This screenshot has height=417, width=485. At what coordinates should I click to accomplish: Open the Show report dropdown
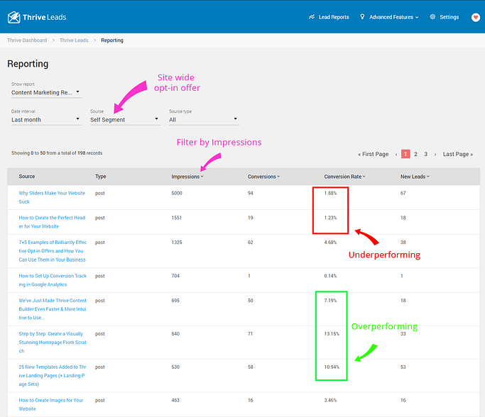46,92
